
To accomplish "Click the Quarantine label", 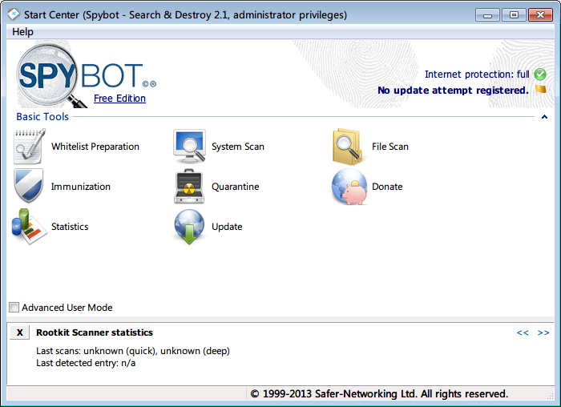I will coord(235,187).
